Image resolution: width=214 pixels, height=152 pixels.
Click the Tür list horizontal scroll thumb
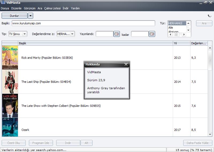(x=176, y=34)
